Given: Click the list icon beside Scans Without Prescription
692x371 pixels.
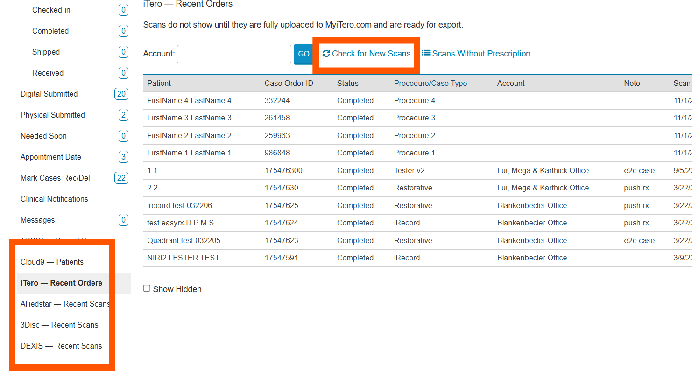Looking at the screenshot, I should coord(426,54).
